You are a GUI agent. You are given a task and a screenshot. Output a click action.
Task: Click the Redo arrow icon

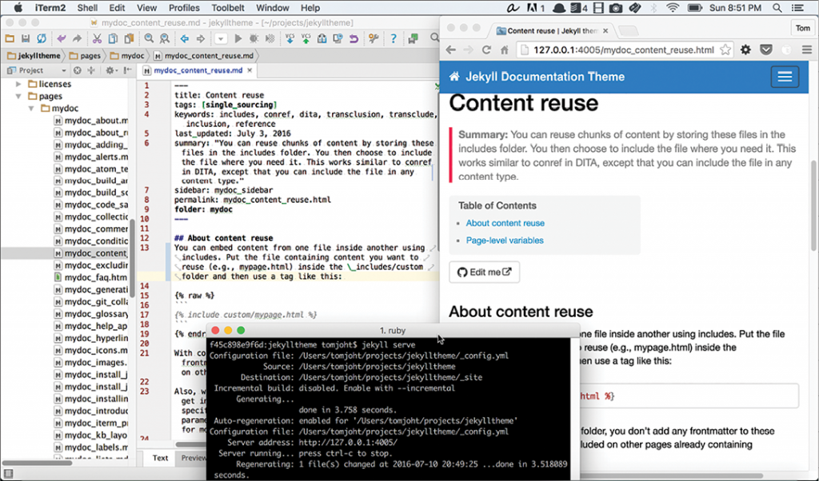click(77, 38)
